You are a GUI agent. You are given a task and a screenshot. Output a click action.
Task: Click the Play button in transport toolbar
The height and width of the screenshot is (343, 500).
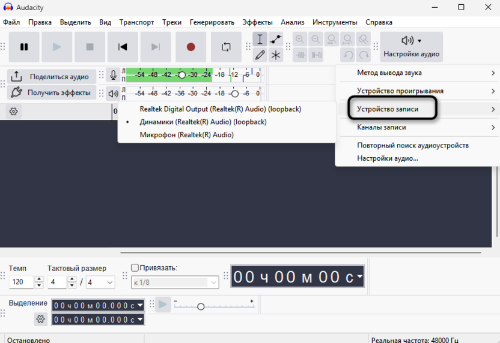56,47
